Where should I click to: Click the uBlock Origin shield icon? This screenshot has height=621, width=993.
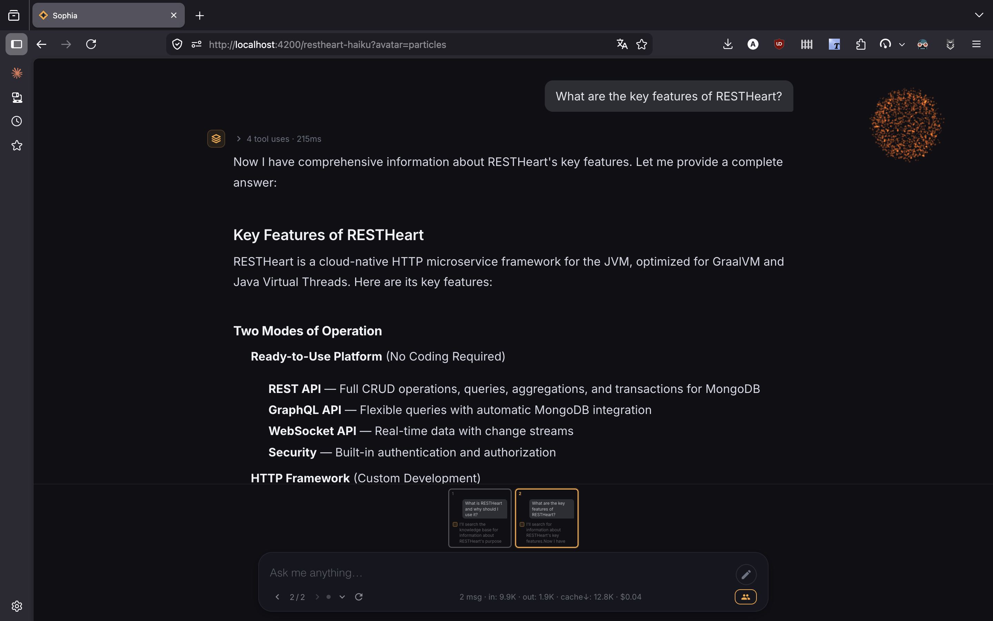click(x=779, y=45)
